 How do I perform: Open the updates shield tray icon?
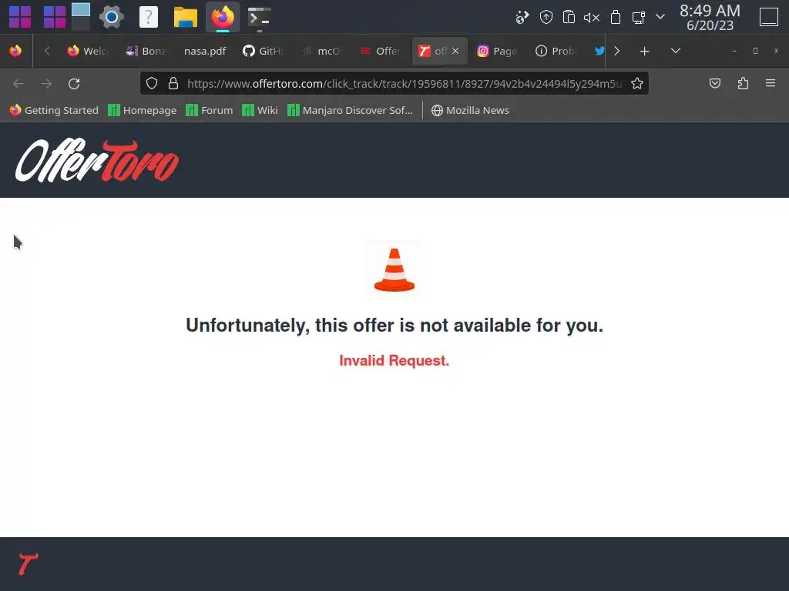click(546, 17)
